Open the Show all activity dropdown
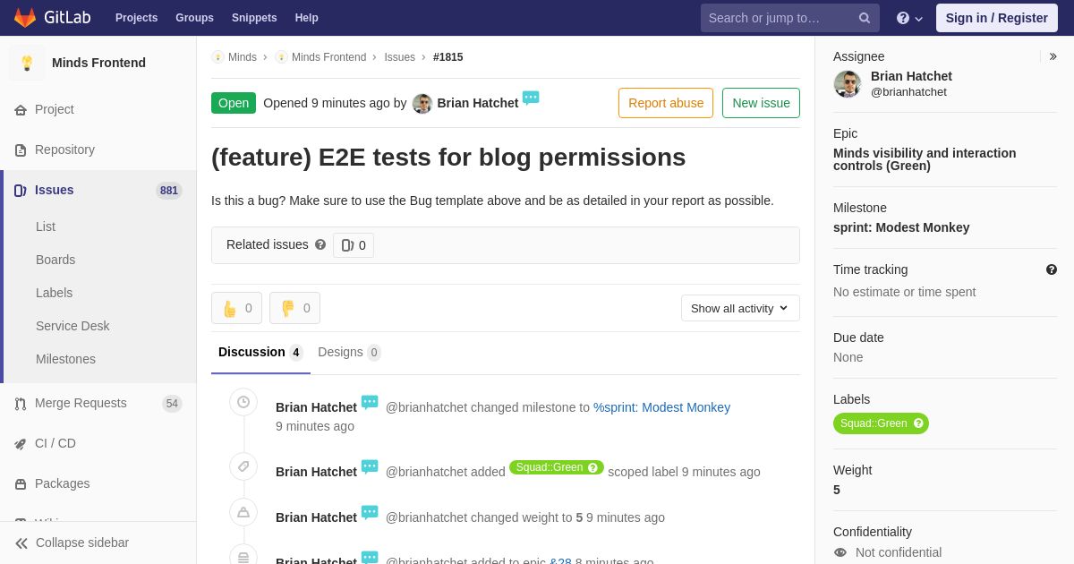Screen dimensions: 1074x564 [x=739, y=308]
